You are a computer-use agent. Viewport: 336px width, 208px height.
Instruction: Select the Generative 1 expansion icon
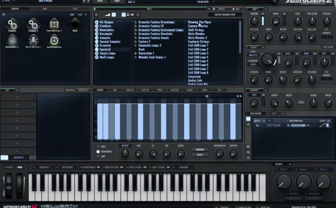point(12,41)
